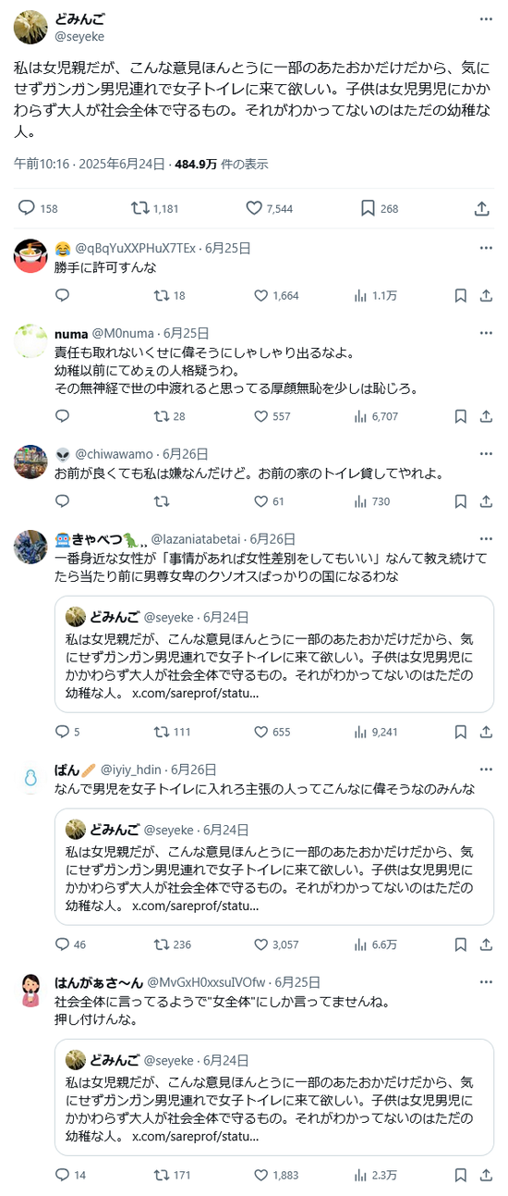This screenshot has width=508, height=1196.
Task: Bookmark the @chiwawamo reply
Action: (x=460, y=501)
